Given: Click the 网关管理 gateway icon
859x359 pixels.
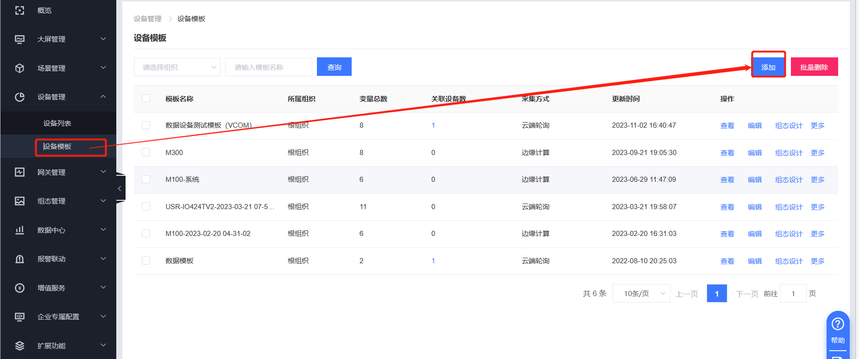Looking at the screenshot, I should 19,172.
